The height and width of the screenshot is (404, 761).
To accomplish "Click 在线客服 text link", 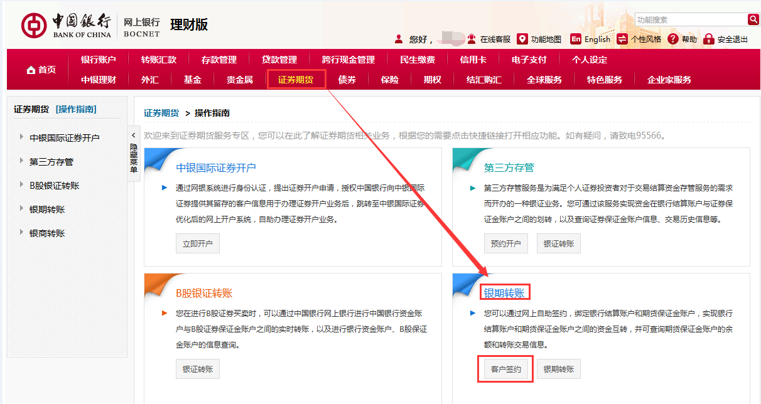I will tap(495, 39).
